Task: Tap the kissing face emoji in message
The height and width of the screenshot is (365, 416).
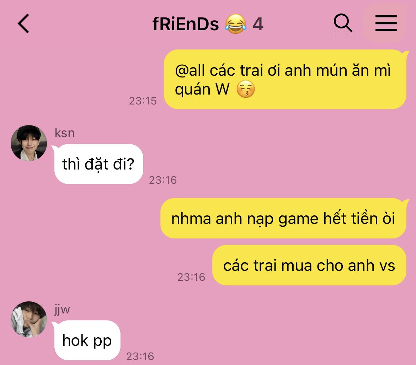Action: click(x=245, y=89)
